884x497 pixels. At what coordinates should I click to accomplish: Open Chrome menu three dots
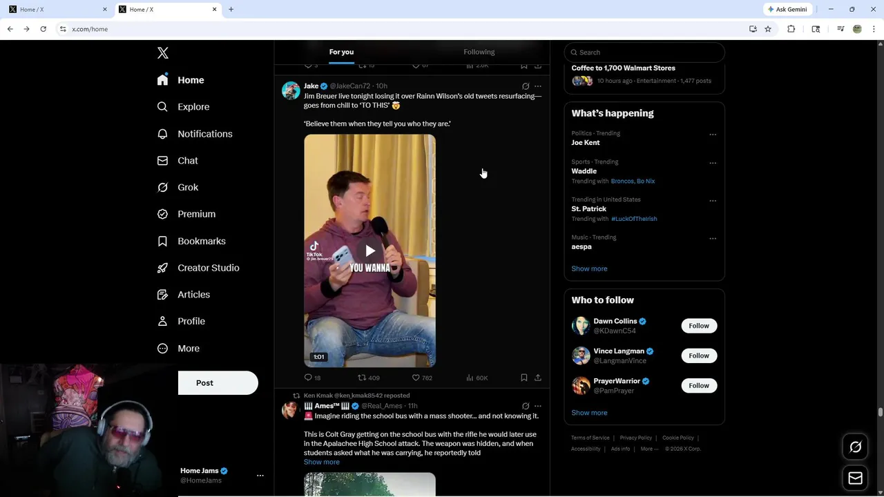coord(874,29)
